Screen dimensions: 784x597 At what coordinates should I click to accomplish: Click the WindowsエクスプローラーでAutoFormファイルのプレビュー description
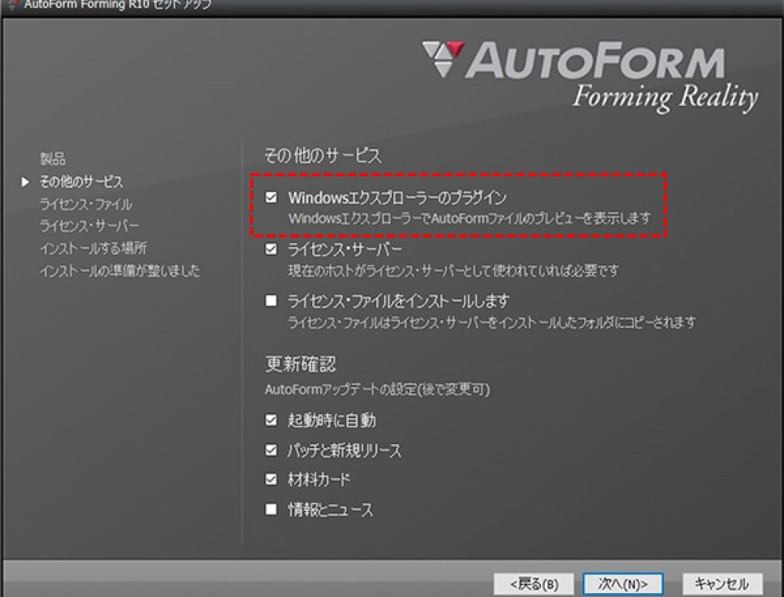point(469,218)
